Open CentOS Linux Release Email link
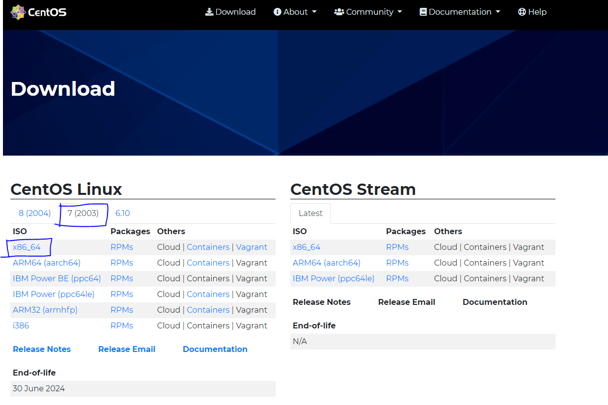The width and height of the screenshot is (608, 405). (127, 349)
